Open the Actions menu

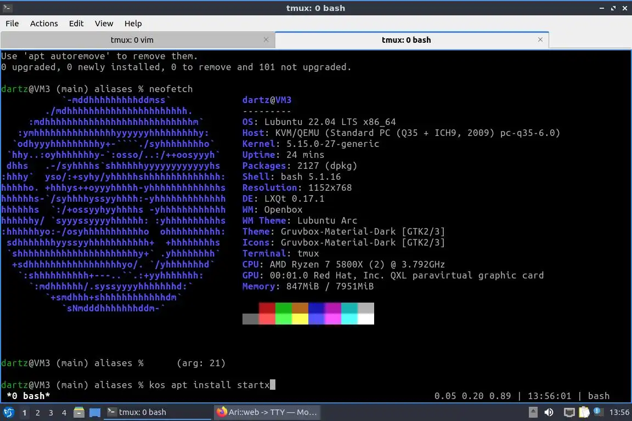44,24
